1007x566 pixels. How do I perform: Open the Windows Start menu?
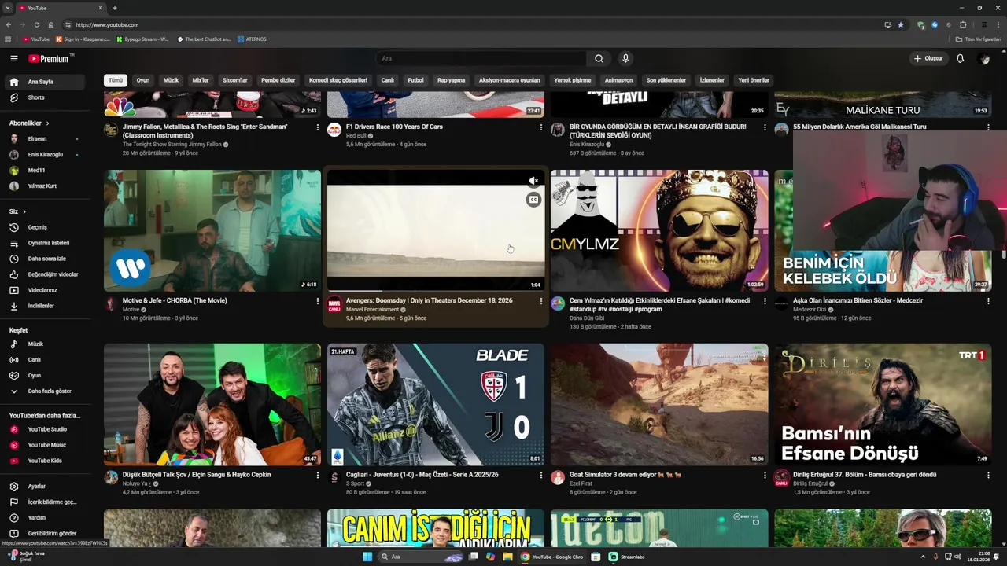coord(367,557)
